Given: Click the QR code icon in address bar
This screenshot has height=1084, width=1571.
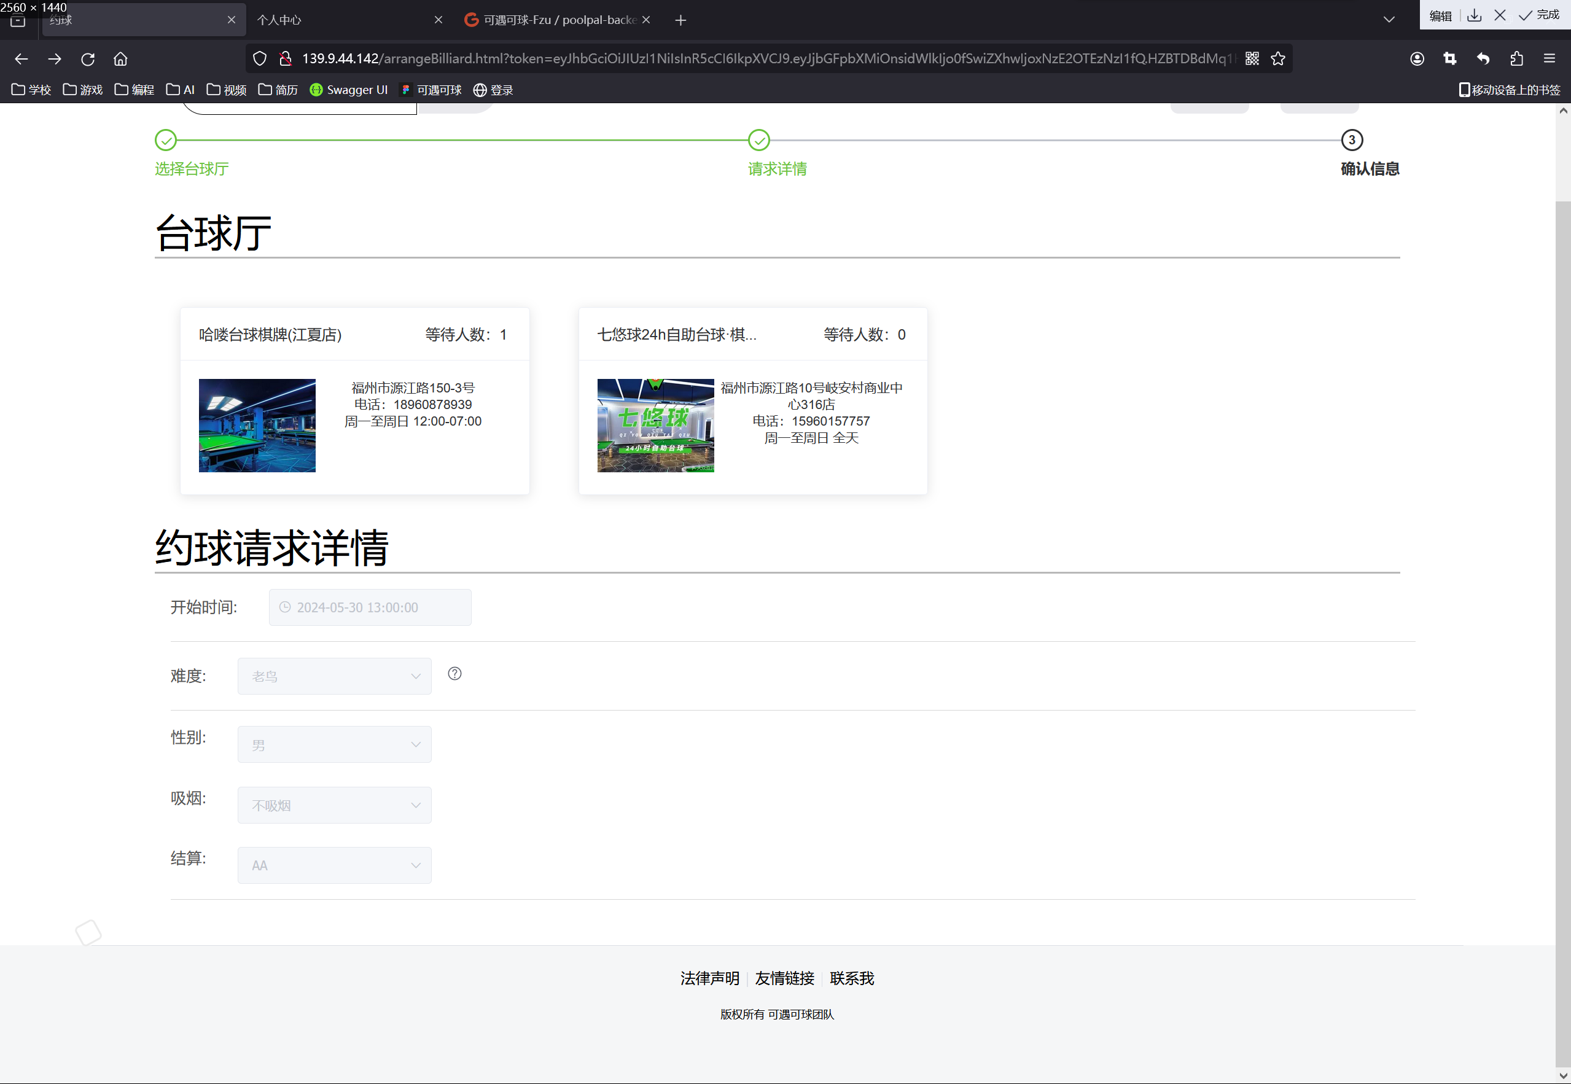Looking at the screenshot, I should click(1252, 58).
